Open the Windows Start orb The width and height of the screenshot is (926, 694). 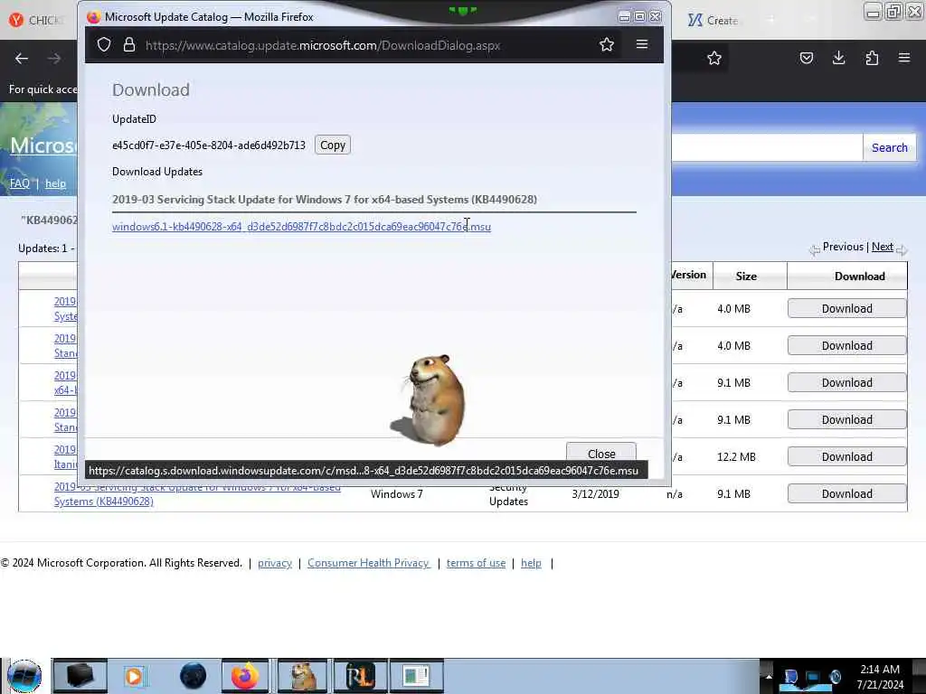pos(24,676)
